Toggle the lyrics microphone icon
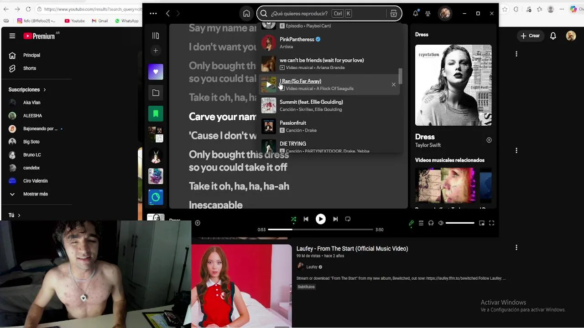This screenshot has height=328, width=584. coord(411,223)
